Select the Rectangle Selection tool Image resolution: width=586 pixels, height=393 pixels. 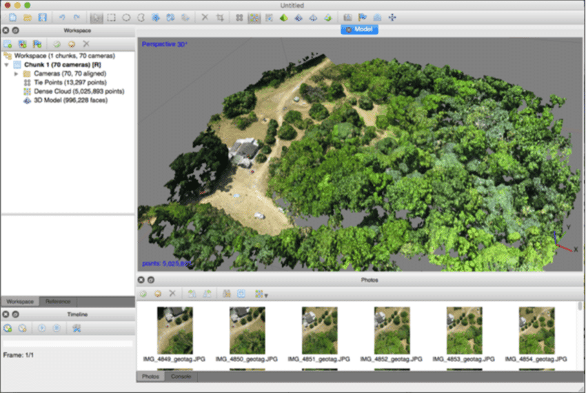click(111, 17)
